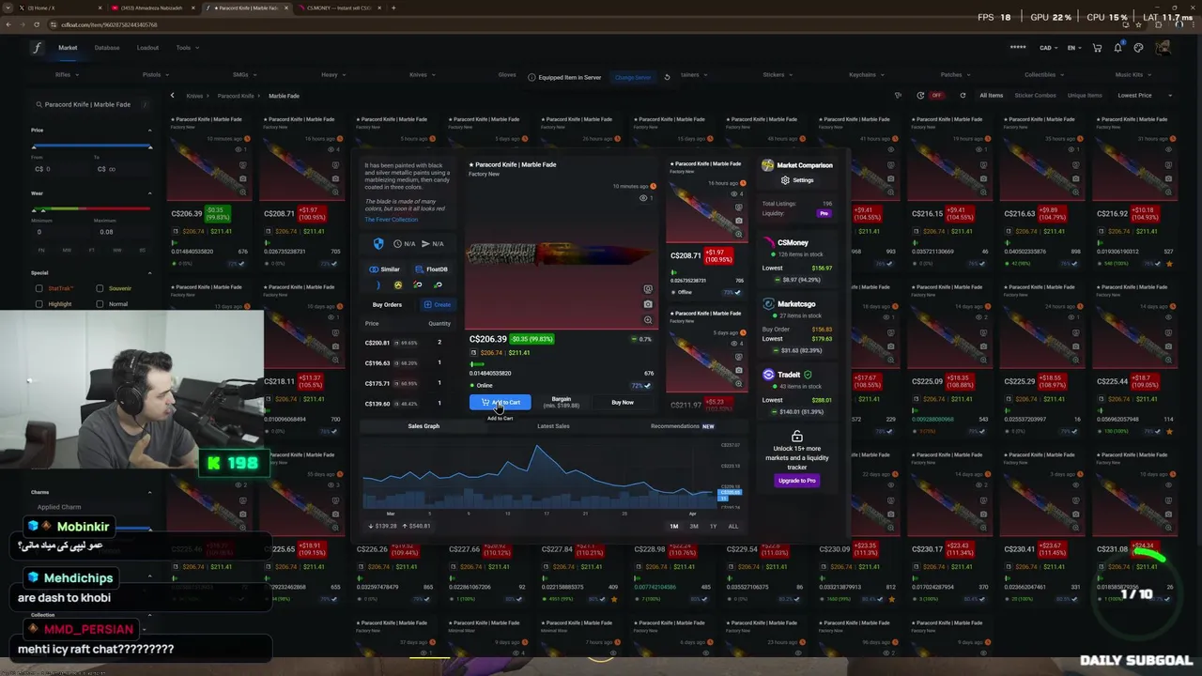
Task: Click the screenshot camera icon on the popup knife
Action: pos(648,304)
